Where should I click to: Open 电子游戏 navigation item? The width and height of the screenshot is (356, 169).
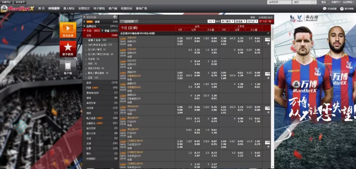[x=99, y=9]
